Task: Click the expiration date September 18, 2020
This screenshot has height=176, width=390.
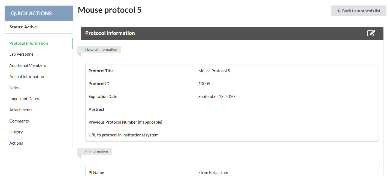Action: 216,97
